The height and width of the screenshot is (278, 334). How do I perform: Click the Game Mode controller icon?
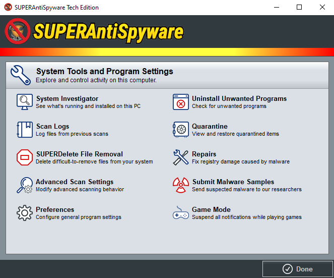coord(181,213)
